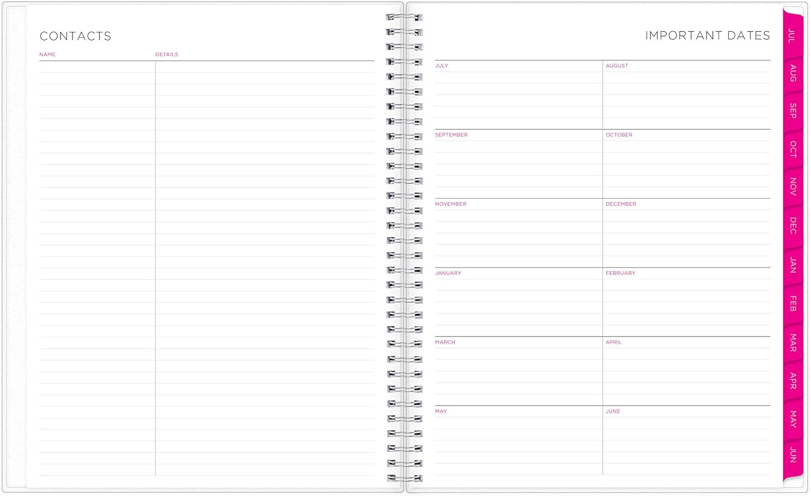The image size is (811, 496).
Task: Click the AUGUST section label
Action: tap(617, 66)
